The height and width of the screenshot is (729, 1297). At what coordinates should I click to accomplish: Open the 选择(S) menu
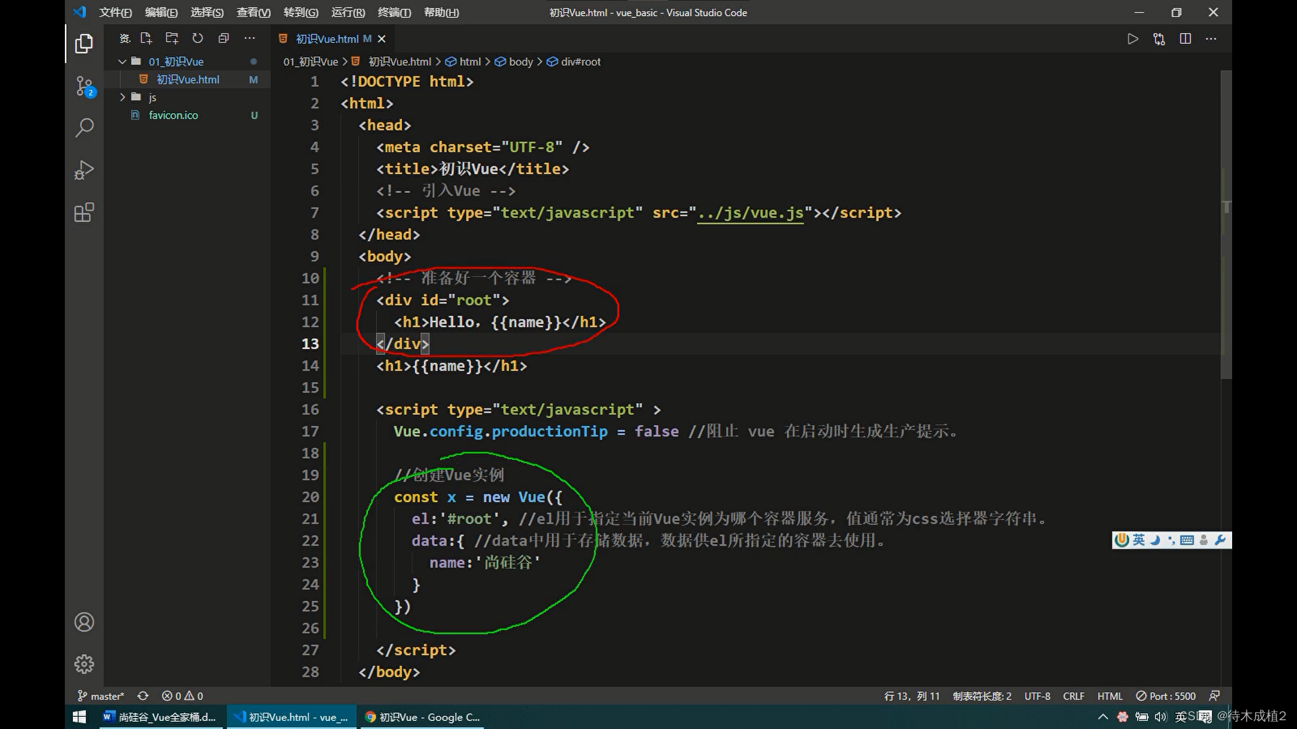tap(207, 12)
